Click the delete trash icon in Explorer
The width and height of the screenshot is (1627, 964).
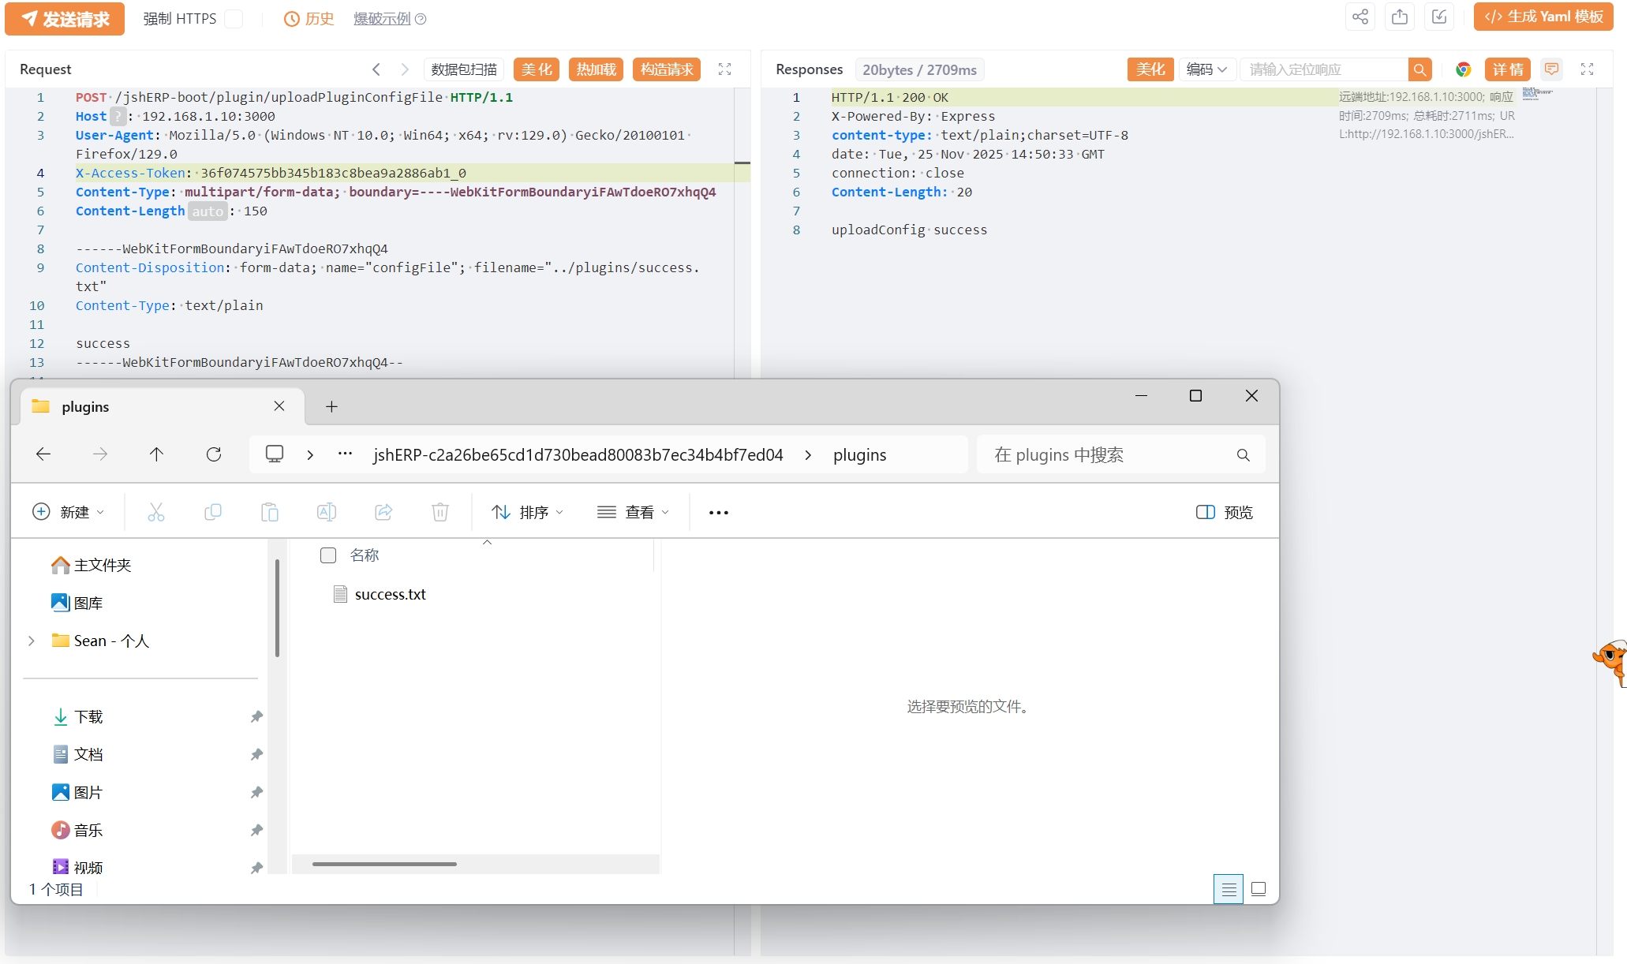click(440, 512)
